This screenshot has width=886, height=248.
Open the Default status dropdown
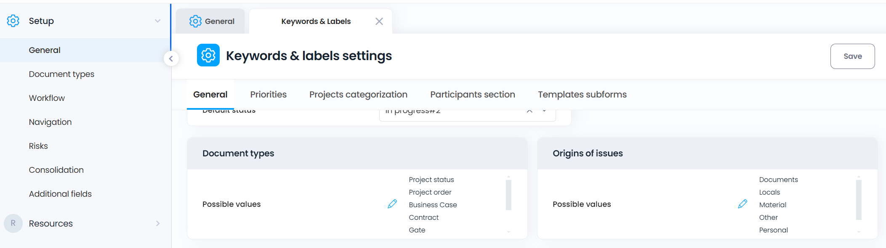[544, 111]
